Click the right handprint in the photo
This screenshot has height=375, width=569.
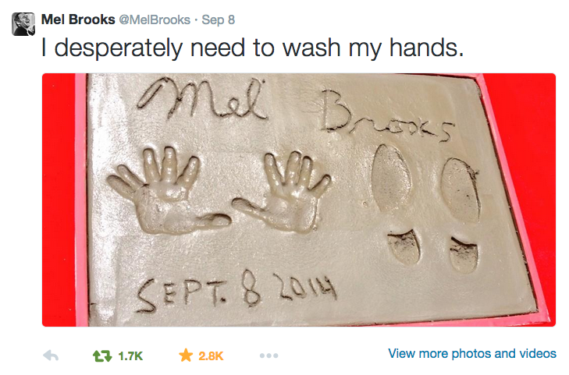(x=285, y=191)
